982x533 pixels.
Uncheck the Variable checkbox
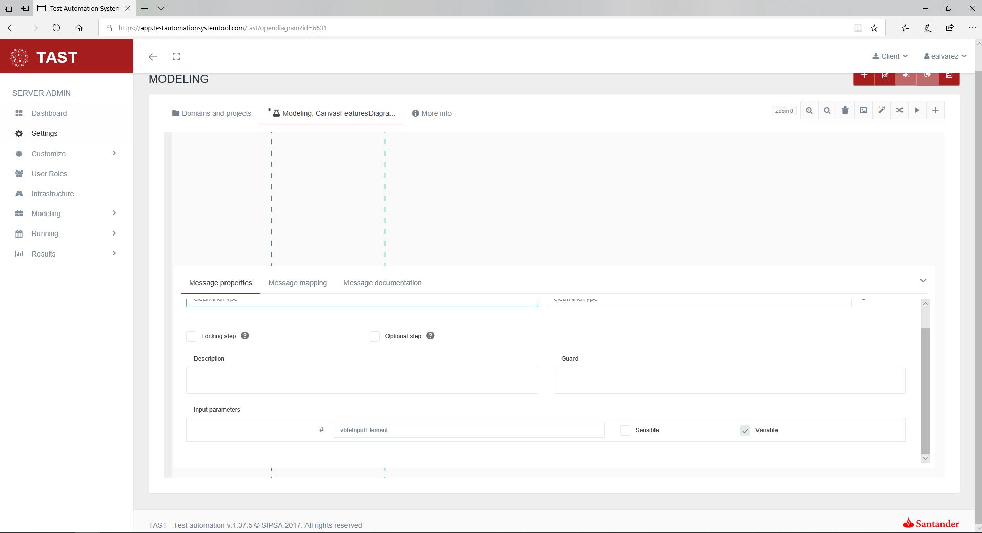pos(745,431)
